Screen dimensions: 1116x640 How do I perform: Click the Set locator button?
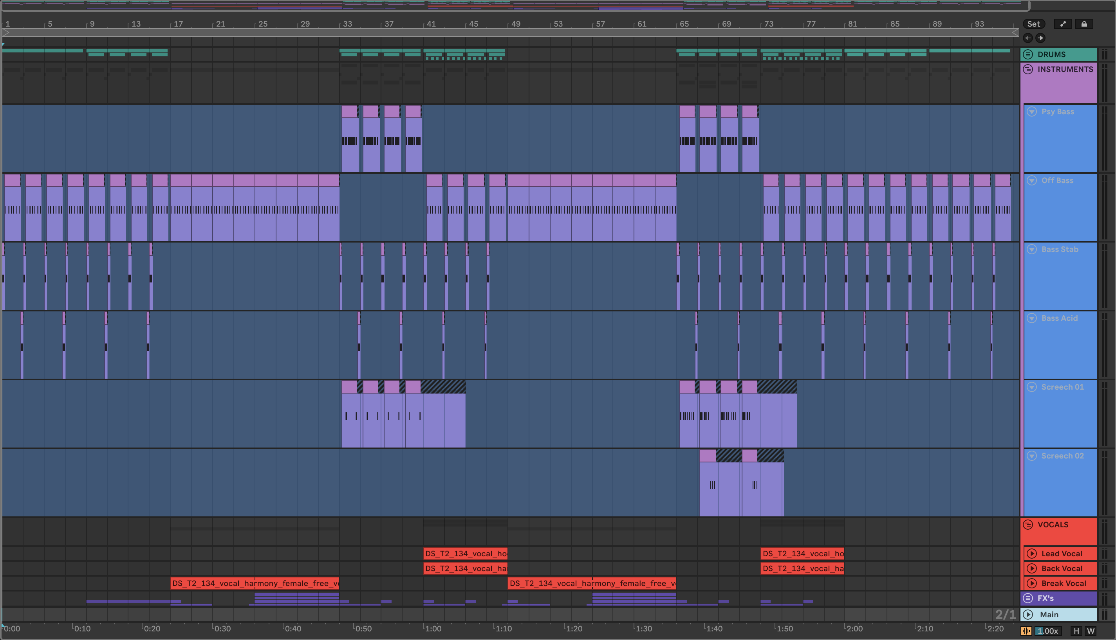[x=1033, y=24]
